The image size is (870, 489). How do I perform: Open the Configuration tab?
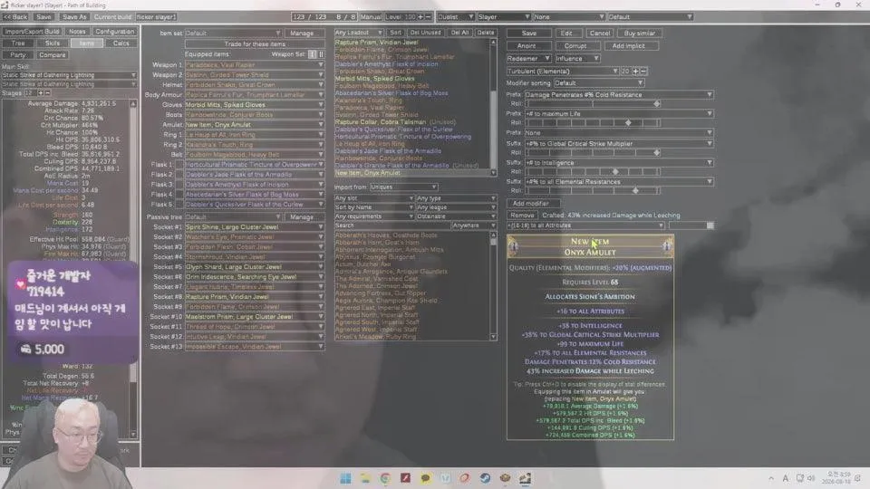coord(114,32)
